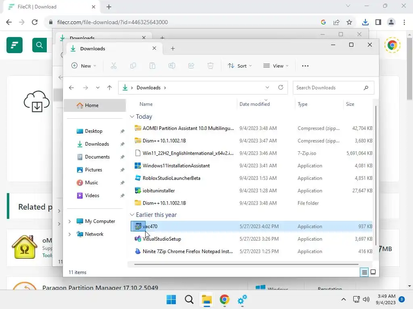Select the iobituninstaller file
This screenshot has height=309, width=413.
tap(252, 191)
